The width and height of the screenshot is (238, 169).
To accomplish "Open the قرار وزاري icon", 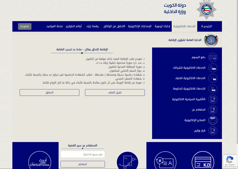I will [x=213, y=131].
